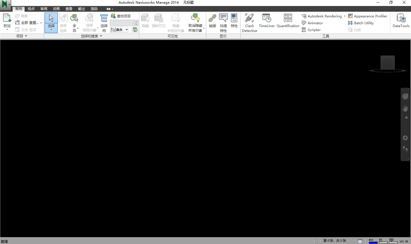Viewport: 411px width, 244px height.
Task: Open the Quantification workbook
Action: coord(288,21)
